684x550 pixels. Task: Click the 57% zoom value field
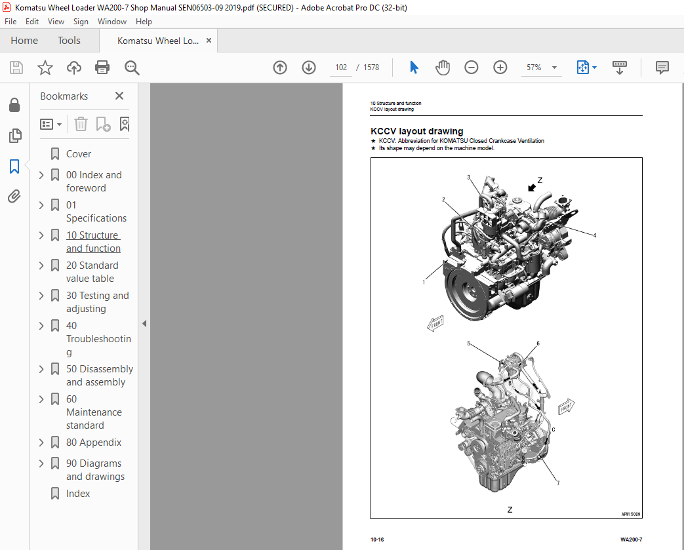(x=534, y=68)
